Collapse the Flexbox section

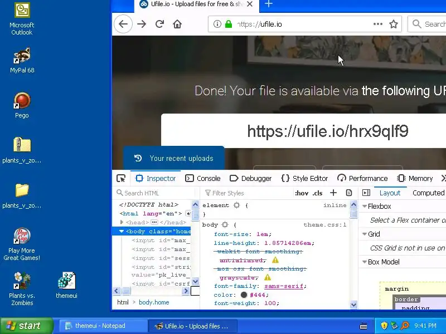point(365,207)
